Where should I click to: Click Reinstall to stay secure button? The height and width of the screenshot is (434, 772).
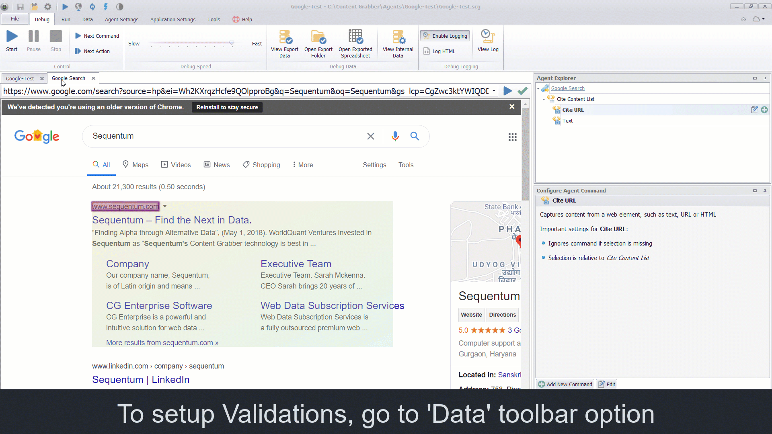tap(227, 107)
